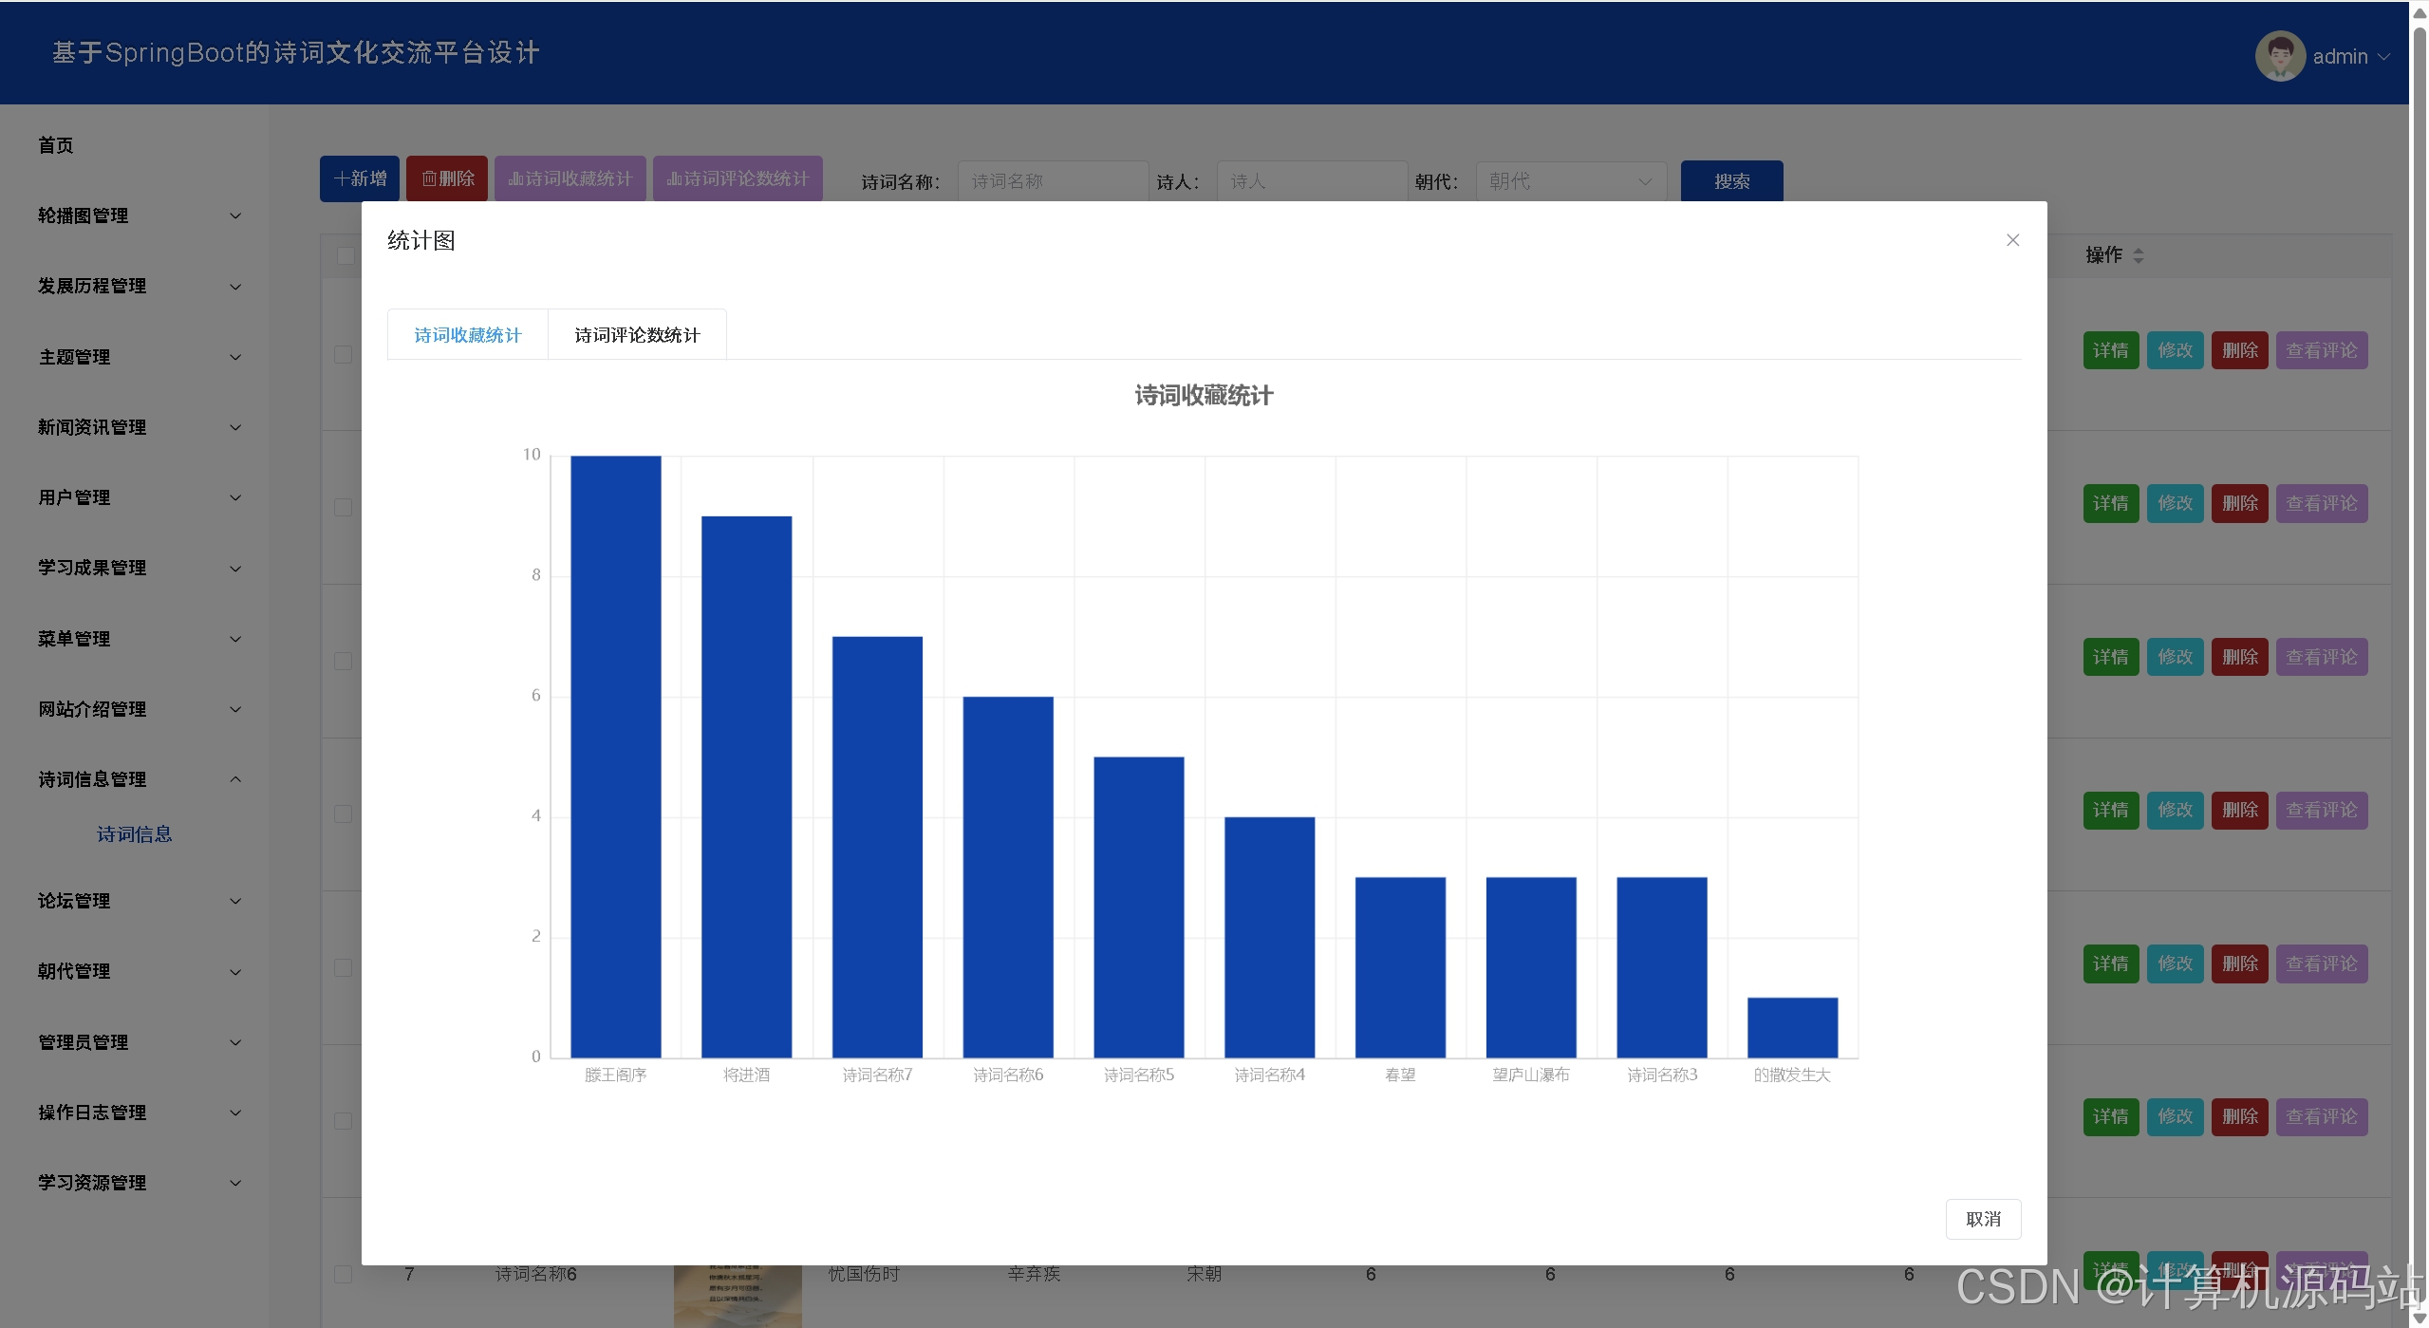Expand the 论坛管理 menu

click(140, 901)
